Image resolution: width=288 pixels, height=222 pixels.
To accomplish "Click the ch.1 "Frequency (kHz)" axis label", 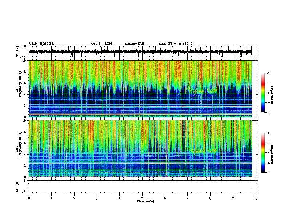I will [20, 84].
